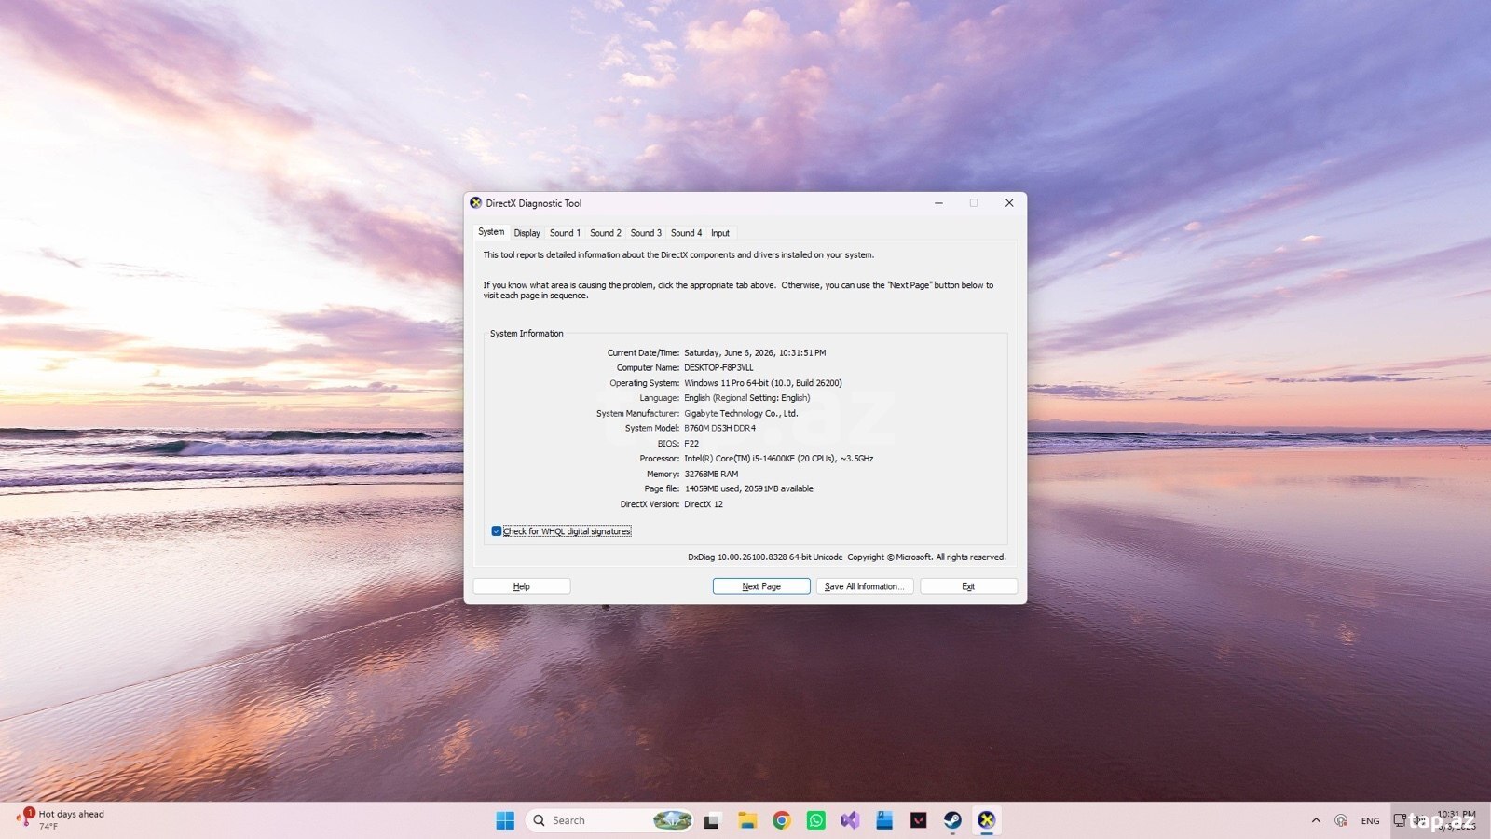This screenshot has height=839, width=1491.
Task: Open the Sound 3 tab
Action: 646,233
